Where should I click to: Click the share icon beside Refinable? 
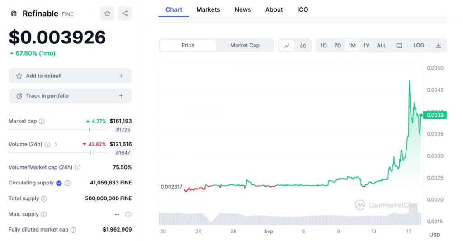(125, 14)
